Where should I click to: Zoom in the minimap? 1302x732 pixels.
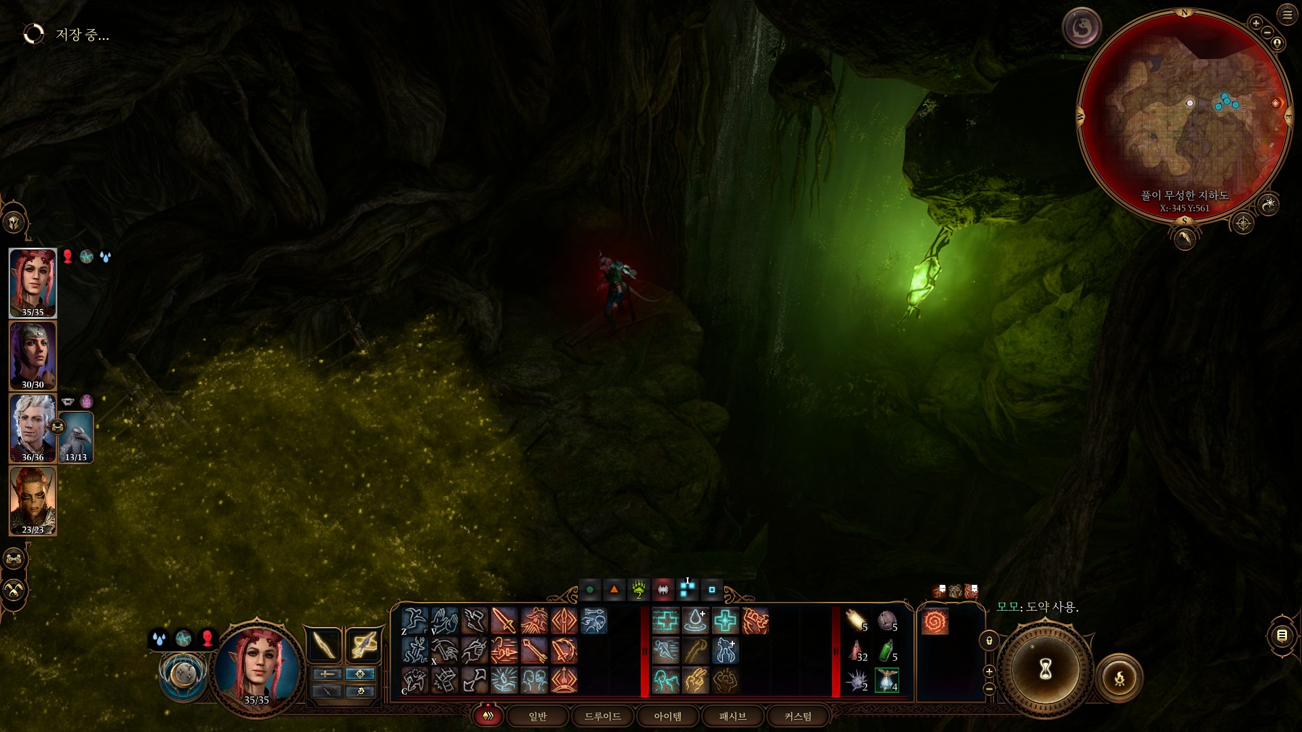tap(1256, 23)
